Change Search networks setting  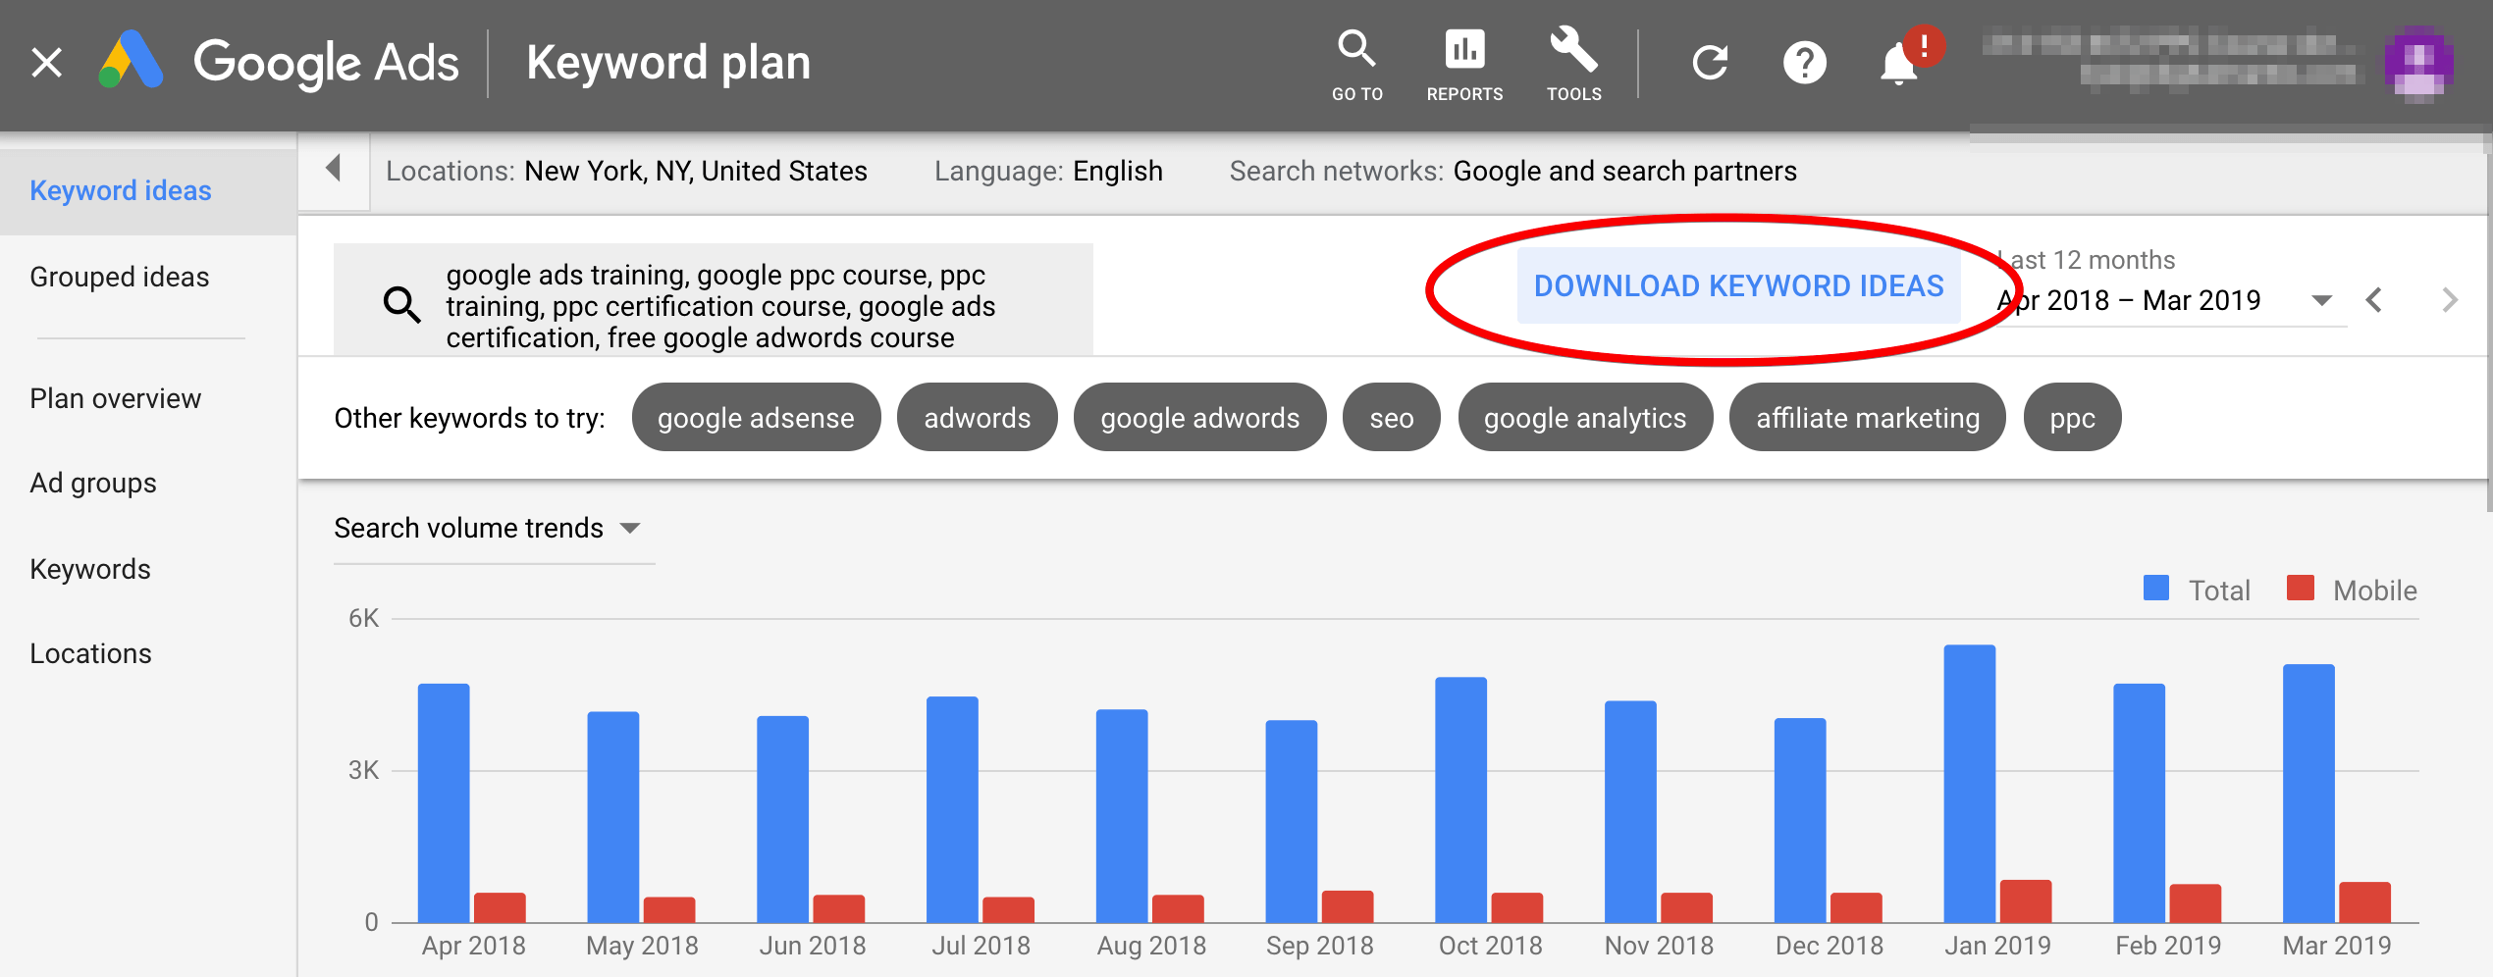pos(1624,172)
